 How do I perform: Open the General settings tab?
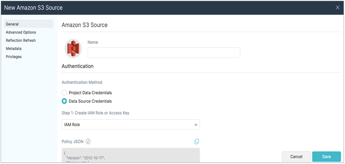[x=29, y=24]
